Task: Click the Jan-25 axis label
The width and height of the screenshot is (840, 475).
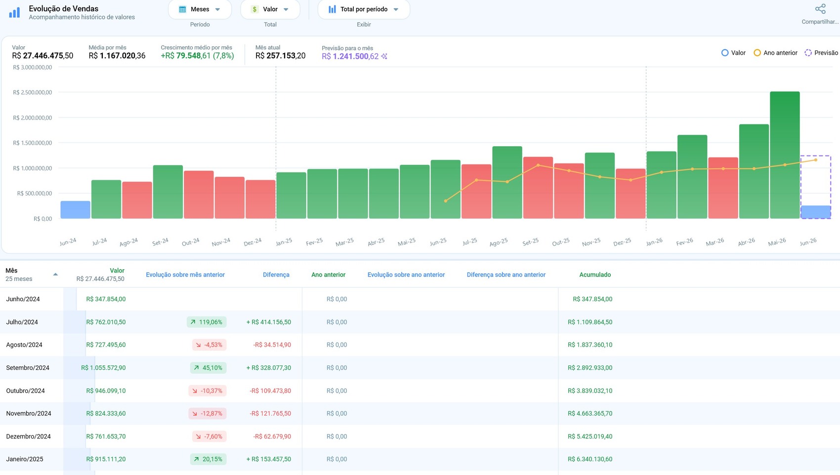Action: (x=284, y=242)
